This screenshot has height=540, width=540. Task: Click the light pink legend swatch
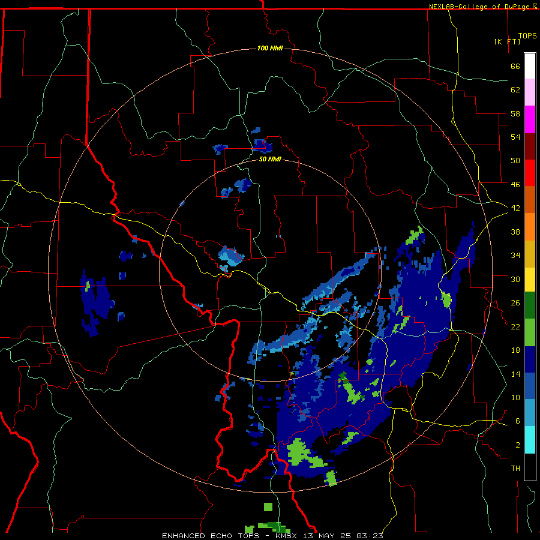click(x=530, y=92)
